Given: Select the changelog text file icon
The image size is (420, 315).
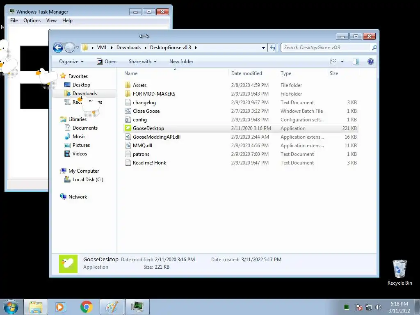Looking at the screenshot, I should pyautogui.click(x=128, y=102).
